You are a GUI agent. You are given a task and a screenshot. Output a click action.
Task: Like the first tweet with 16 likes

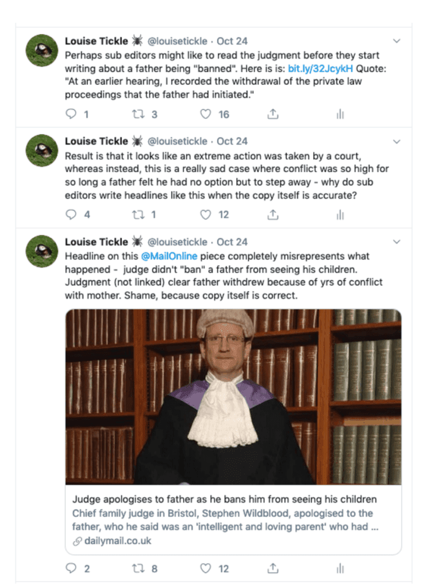(x=205, y=114)
